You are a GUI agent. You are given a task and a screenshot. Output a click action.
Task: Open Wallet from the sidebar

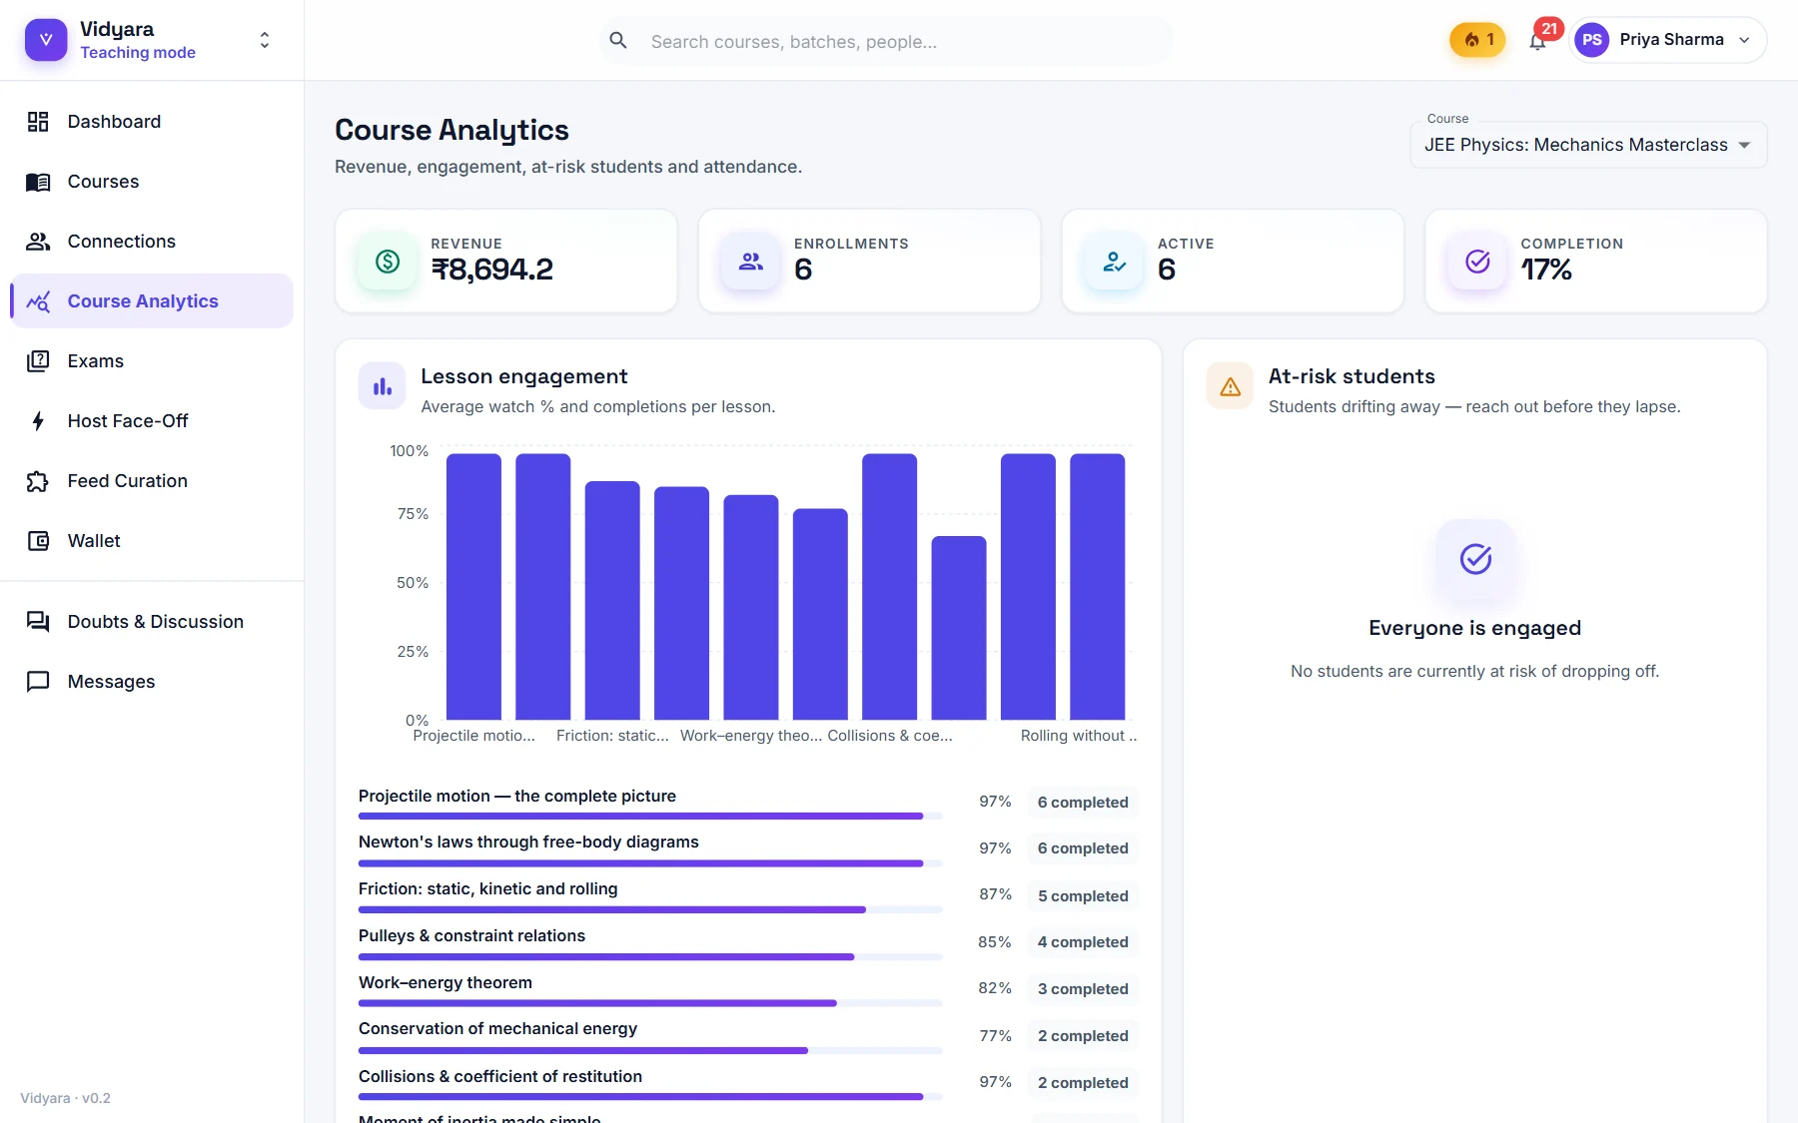point(152,541)
